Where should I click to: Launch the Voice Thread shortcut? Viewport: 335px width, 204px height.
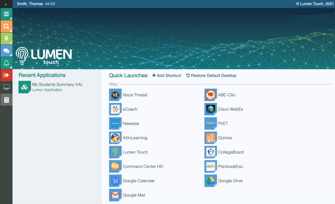pyautogui.click(x=135, y=95)
